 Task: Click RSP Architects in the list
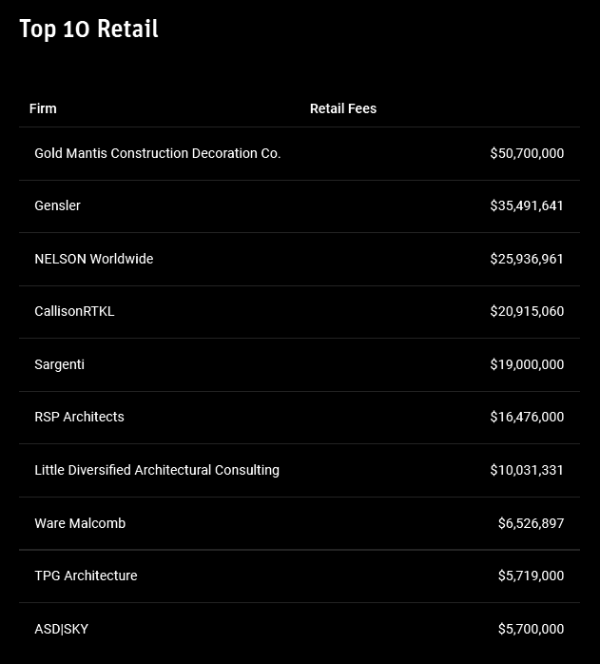click(79, 417)
